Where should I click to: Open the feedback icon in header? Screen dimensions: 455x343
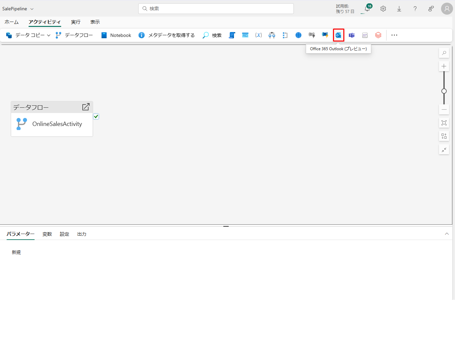tap(431, 9)
